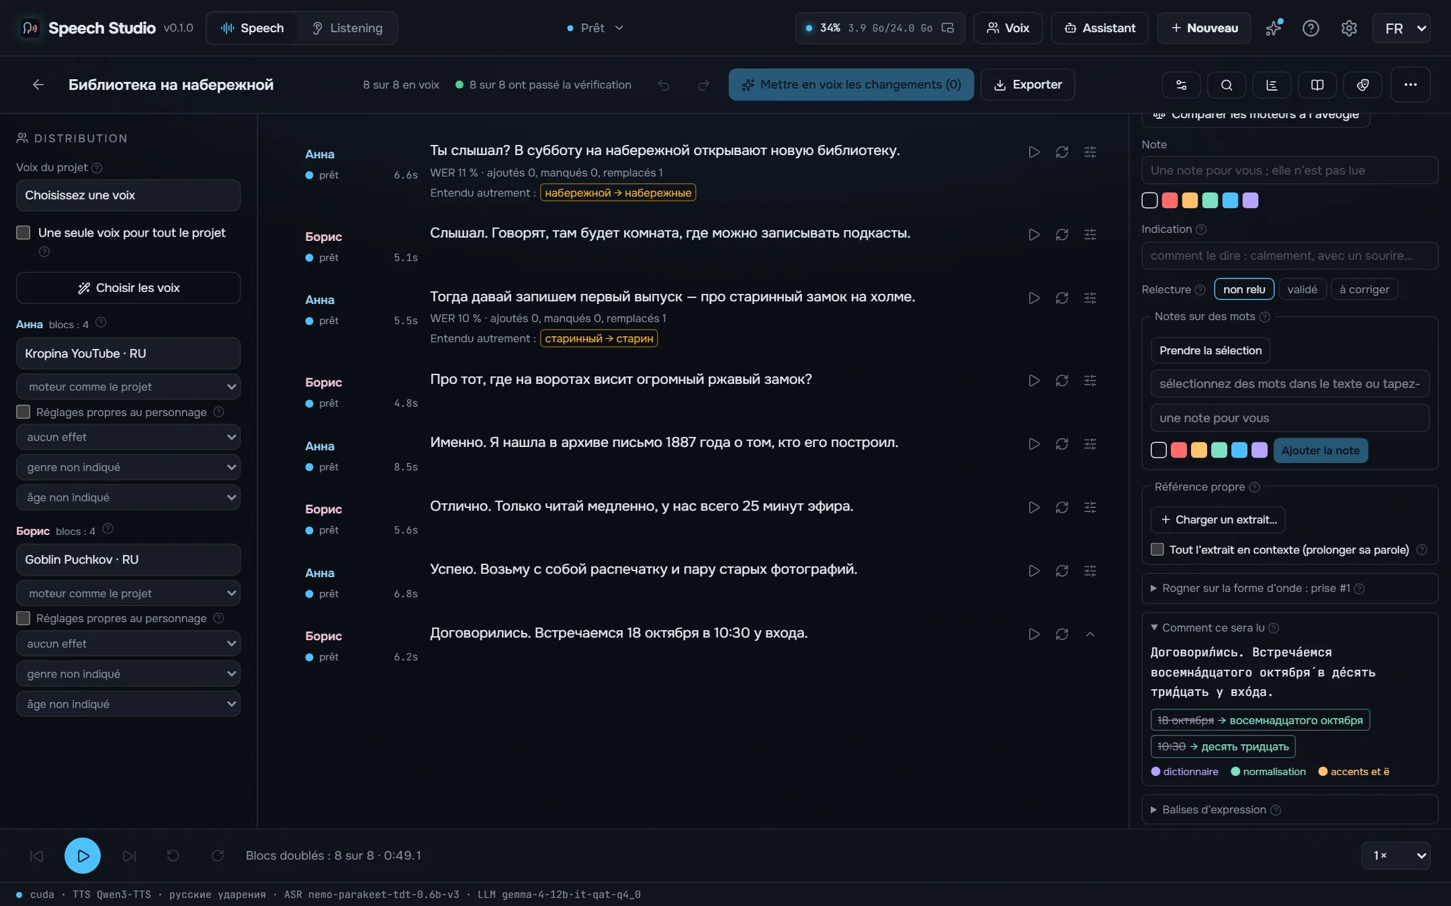Viewport: 1451px width, 906px height.
Task: Click the memory usage panel icon next to 24.0 Go
Action: pyautogui.click(x=947, y=28)
